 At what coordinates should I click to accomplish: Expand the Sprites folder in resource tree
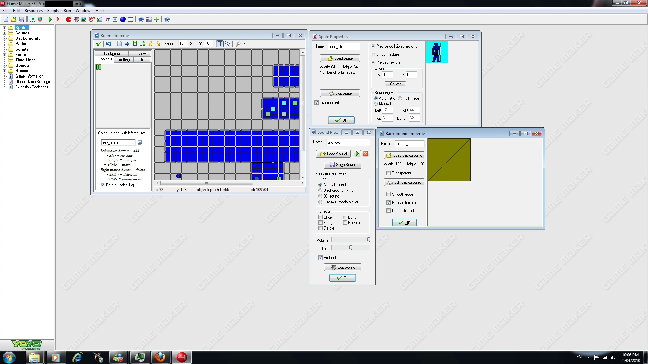tap(5, 28)
